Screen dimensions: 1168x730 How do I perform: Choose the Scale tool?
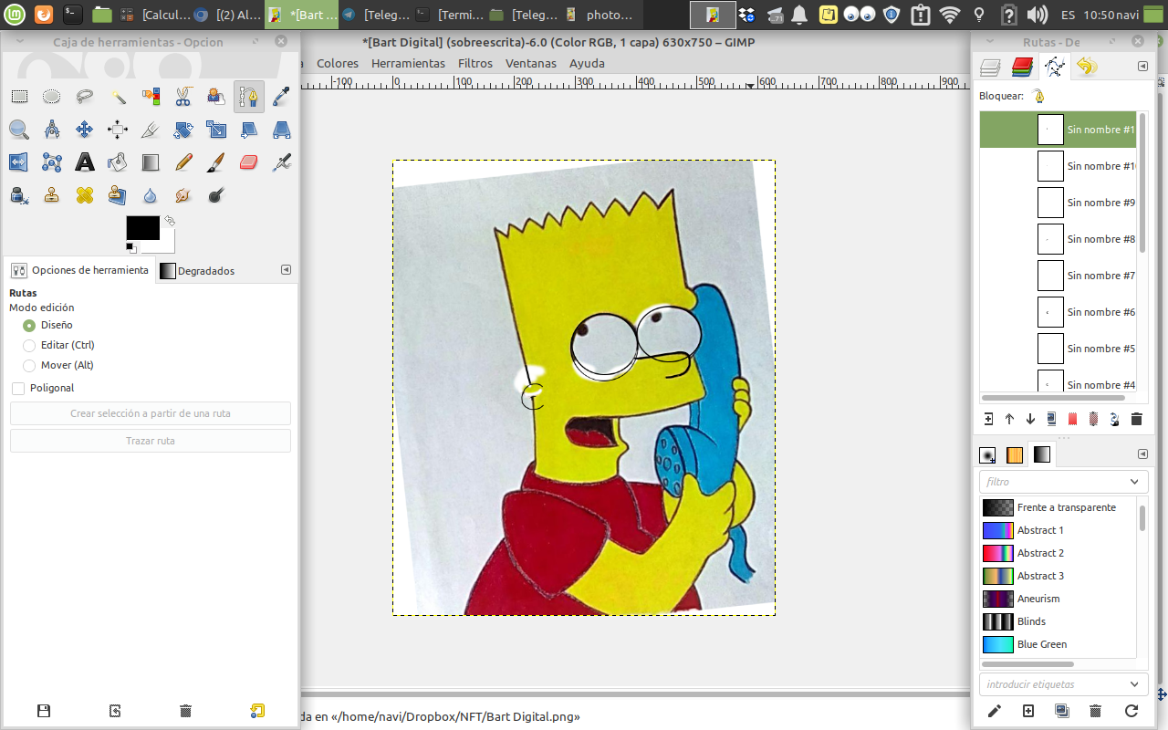(x=216, y=130)
